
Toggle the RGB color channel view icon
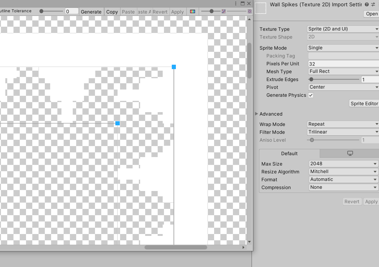coord(192,12)
